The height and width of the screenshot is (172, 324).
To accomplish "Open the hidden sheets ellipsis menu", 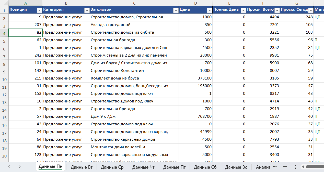I will 275,167.
